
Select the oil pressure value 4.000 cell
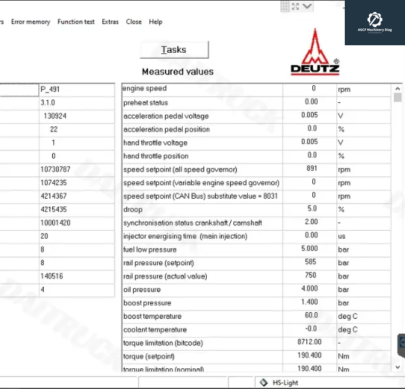tap(310, 289)
